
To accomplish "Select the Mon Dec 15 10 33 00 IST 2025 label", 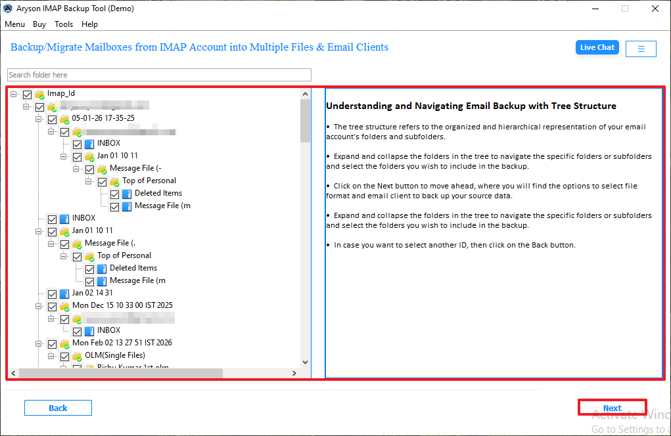I will (x=122, y=305).
